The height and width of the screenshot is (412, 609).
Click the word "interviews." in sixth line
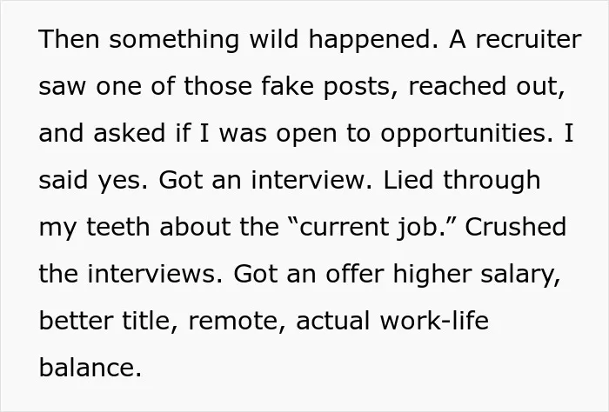click(x=156, y=274)
